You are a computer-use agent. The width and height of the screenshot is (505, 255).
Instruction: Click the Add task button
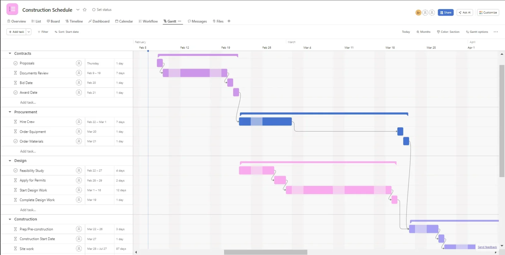[x=16, y=32]
